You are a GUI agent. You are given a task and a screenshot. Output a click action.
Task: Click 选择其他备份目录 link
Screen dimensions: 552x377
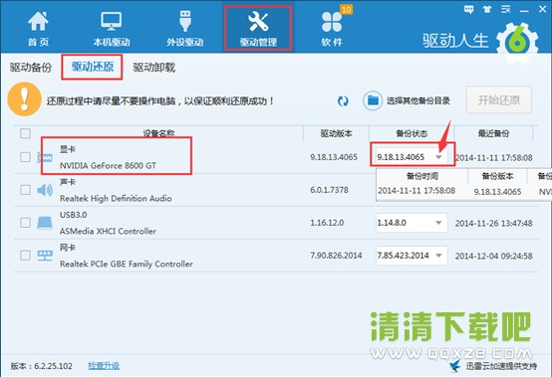tap(418, 101)
